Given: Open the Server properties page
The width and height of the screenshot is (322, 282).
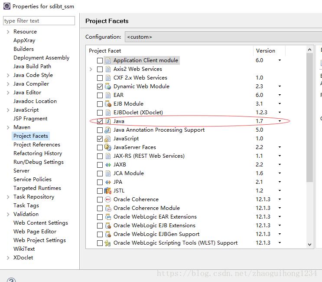Looking at the screenshot, I should (x=21, y=171).
